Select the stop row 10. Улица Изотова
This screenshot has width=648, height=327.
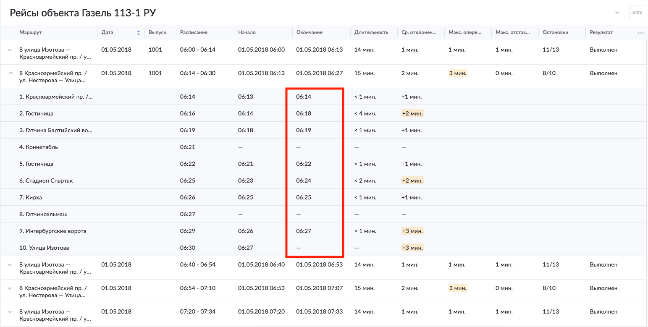point(44,248)
